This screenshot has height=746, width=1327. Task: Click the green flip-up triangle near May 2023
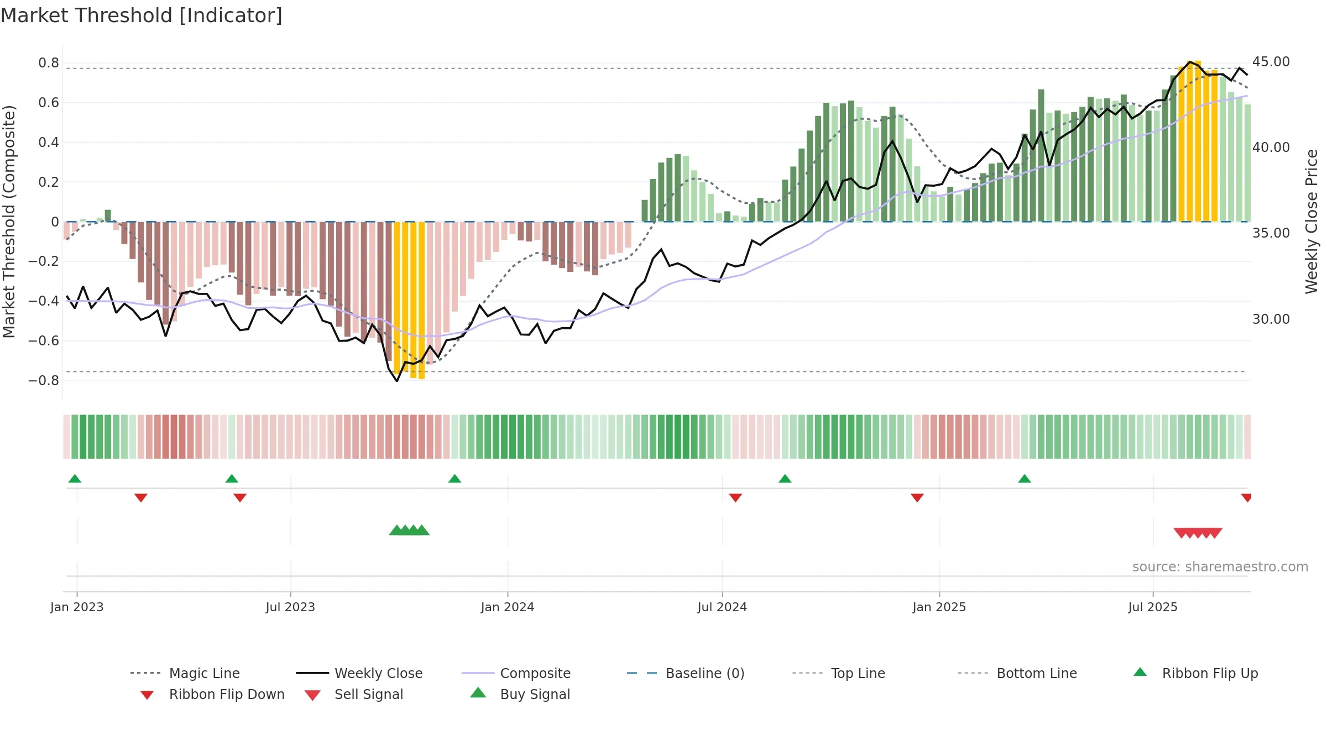(232, 479)
